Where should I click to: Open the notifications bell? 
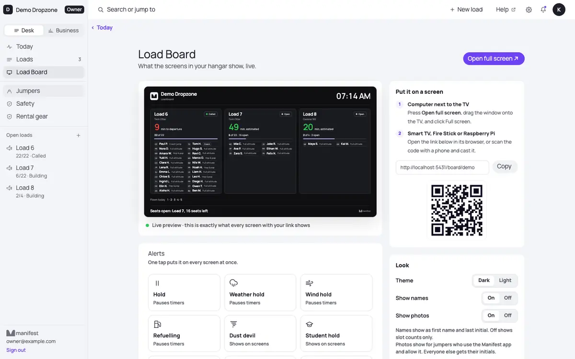pyautogui.click(x=543, y=10)
